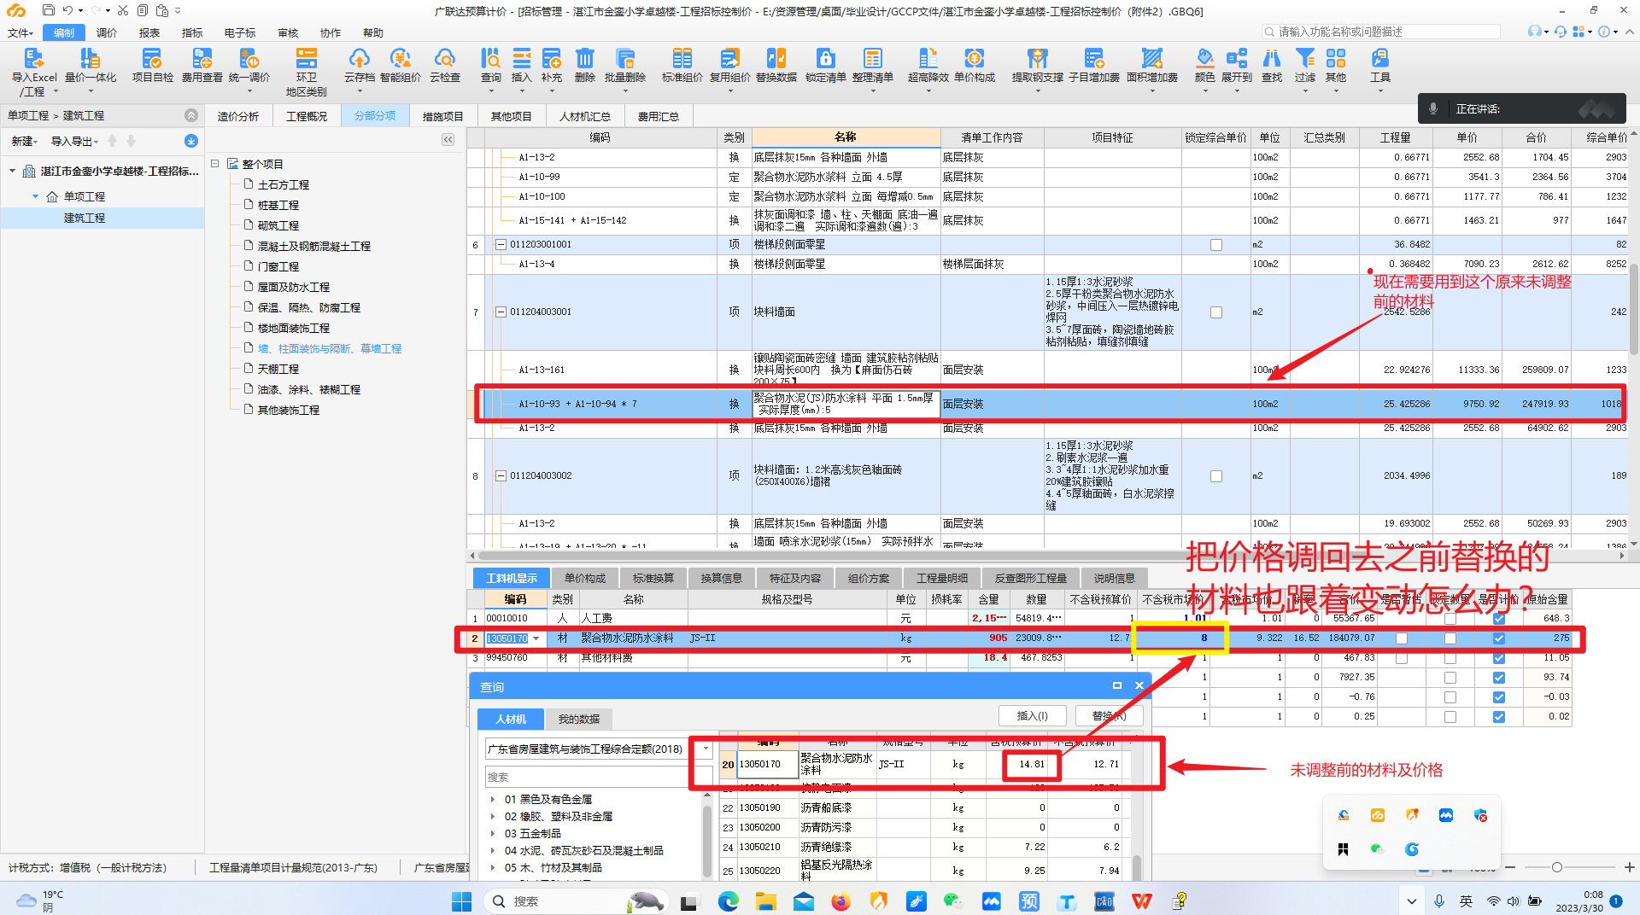Collapse the 整个项目 tree node
1640x915 pixels.
tap(215, 163)
